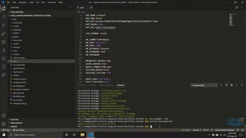Maximize the terminal panel with the up chevron

point(237,85)
